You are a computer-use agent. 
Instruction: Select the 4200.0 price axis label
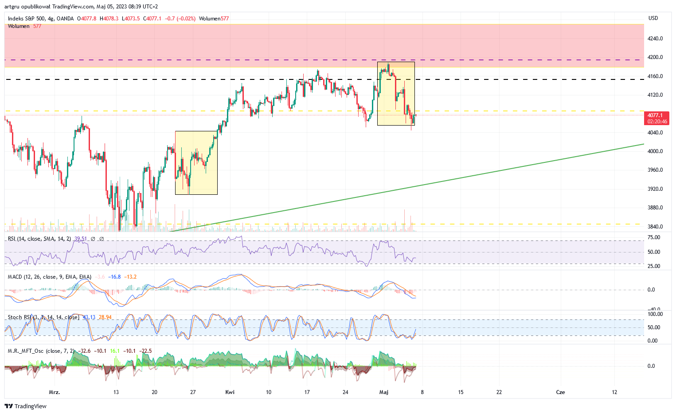pyautogui.click(x=655, y=57)
